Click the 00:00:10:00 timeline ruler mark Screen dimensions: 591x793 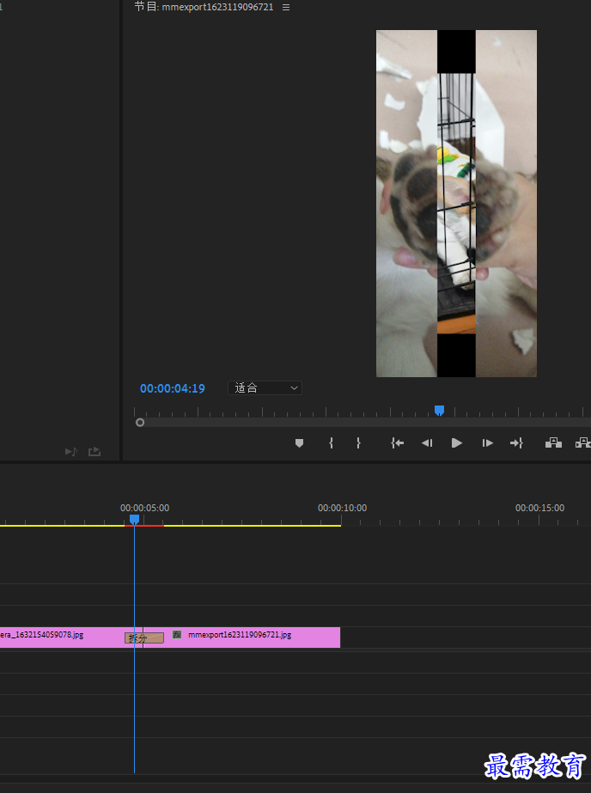342,508
